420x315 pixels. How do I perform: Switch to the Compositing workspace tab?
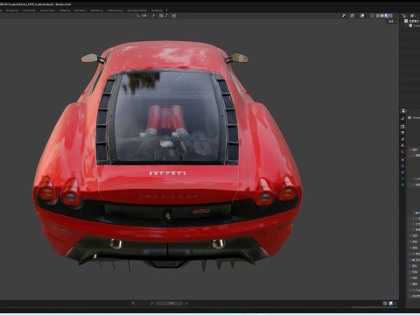[115, 10]
